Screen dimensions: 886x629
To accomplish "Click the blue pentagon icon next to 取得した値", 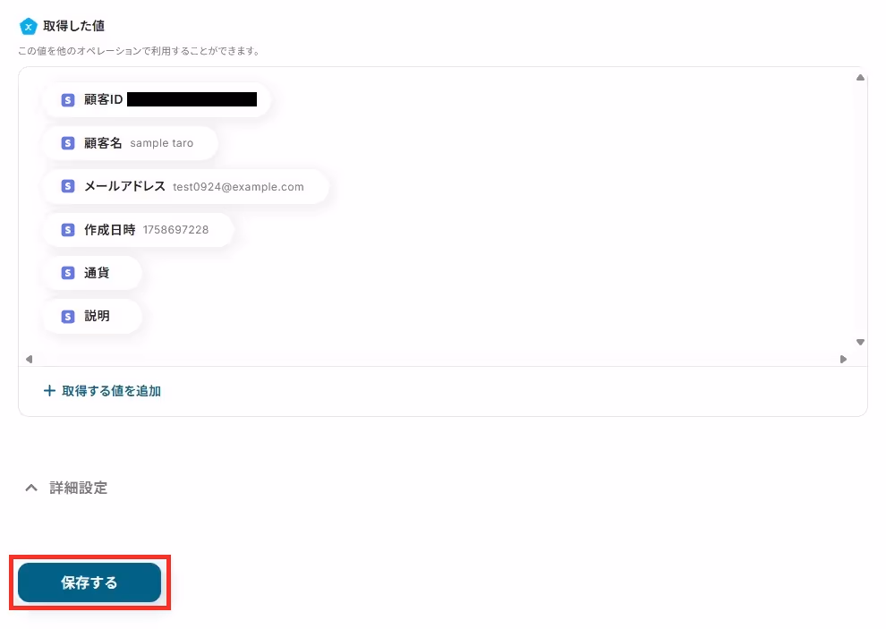I will (x=29, y=26).
